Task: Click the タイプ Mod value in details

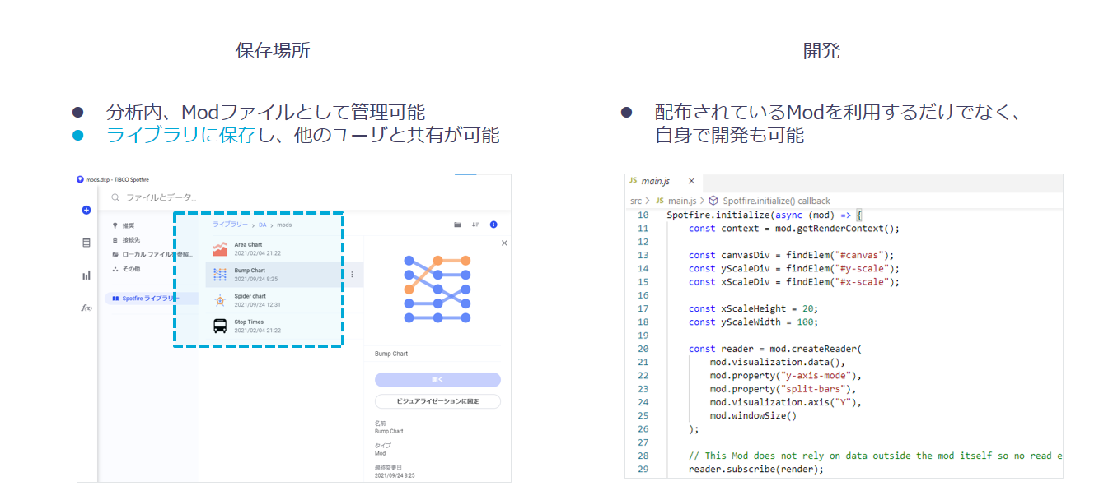Action: (380, 453)
